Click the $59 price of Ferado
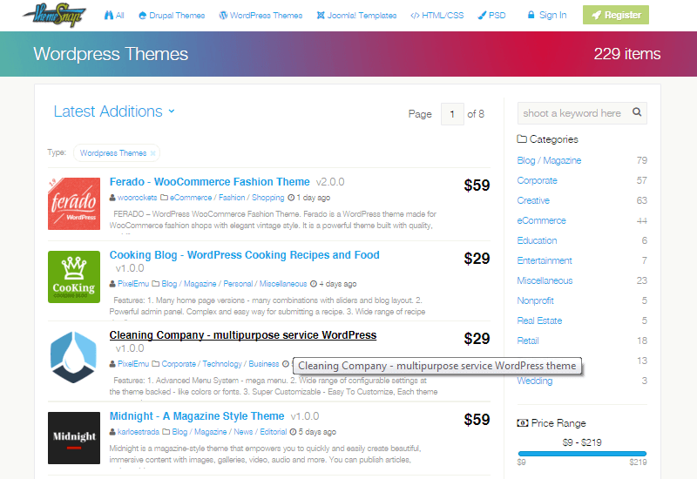The image size is (697, 479). click(477, 185)
